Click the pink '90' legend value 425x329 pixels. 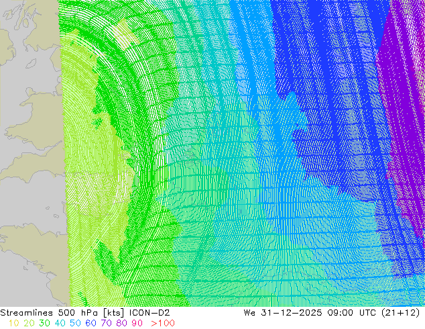[x=137, y=323]
